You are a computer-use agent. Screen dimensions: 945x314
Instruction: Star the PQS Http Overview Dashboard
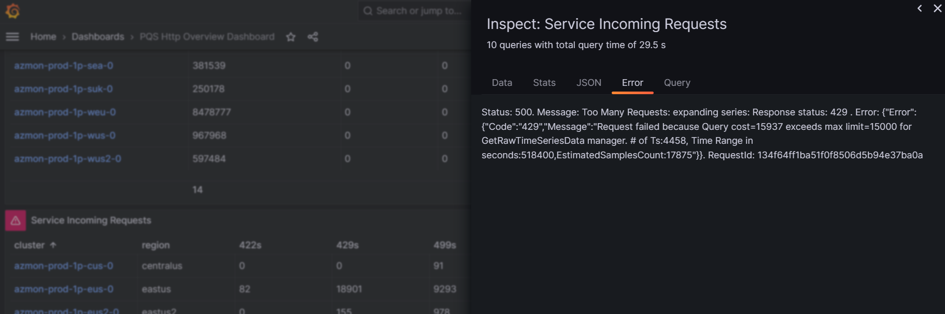(x=290, y=37)
